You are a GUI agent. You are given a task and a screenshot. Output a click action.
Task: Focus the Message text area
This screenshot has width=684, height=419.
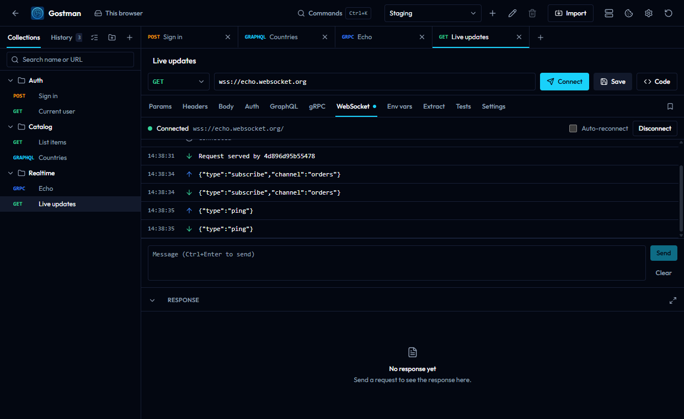point(397,263)
